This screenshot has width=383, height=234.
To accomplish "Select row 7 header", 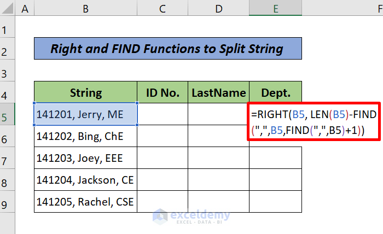I will [x=8, y=160].
